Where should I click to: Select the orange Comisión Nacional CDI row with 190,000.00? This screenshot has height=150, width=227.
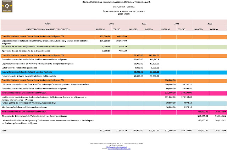click(113, 80)
